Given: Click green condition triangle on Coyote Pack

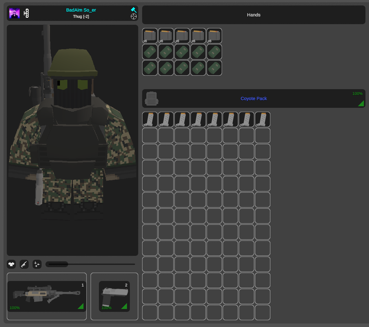Looking at the screenshot, I should [362, 104].
